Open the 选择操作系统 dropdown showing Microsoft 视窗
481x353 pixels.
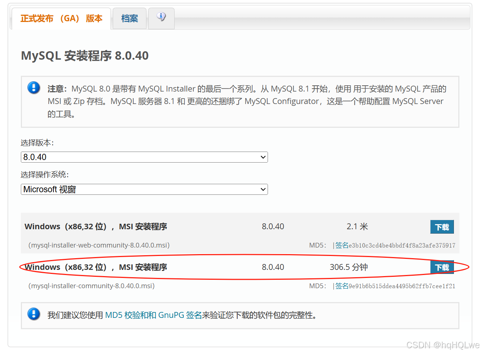pos(144,189)
